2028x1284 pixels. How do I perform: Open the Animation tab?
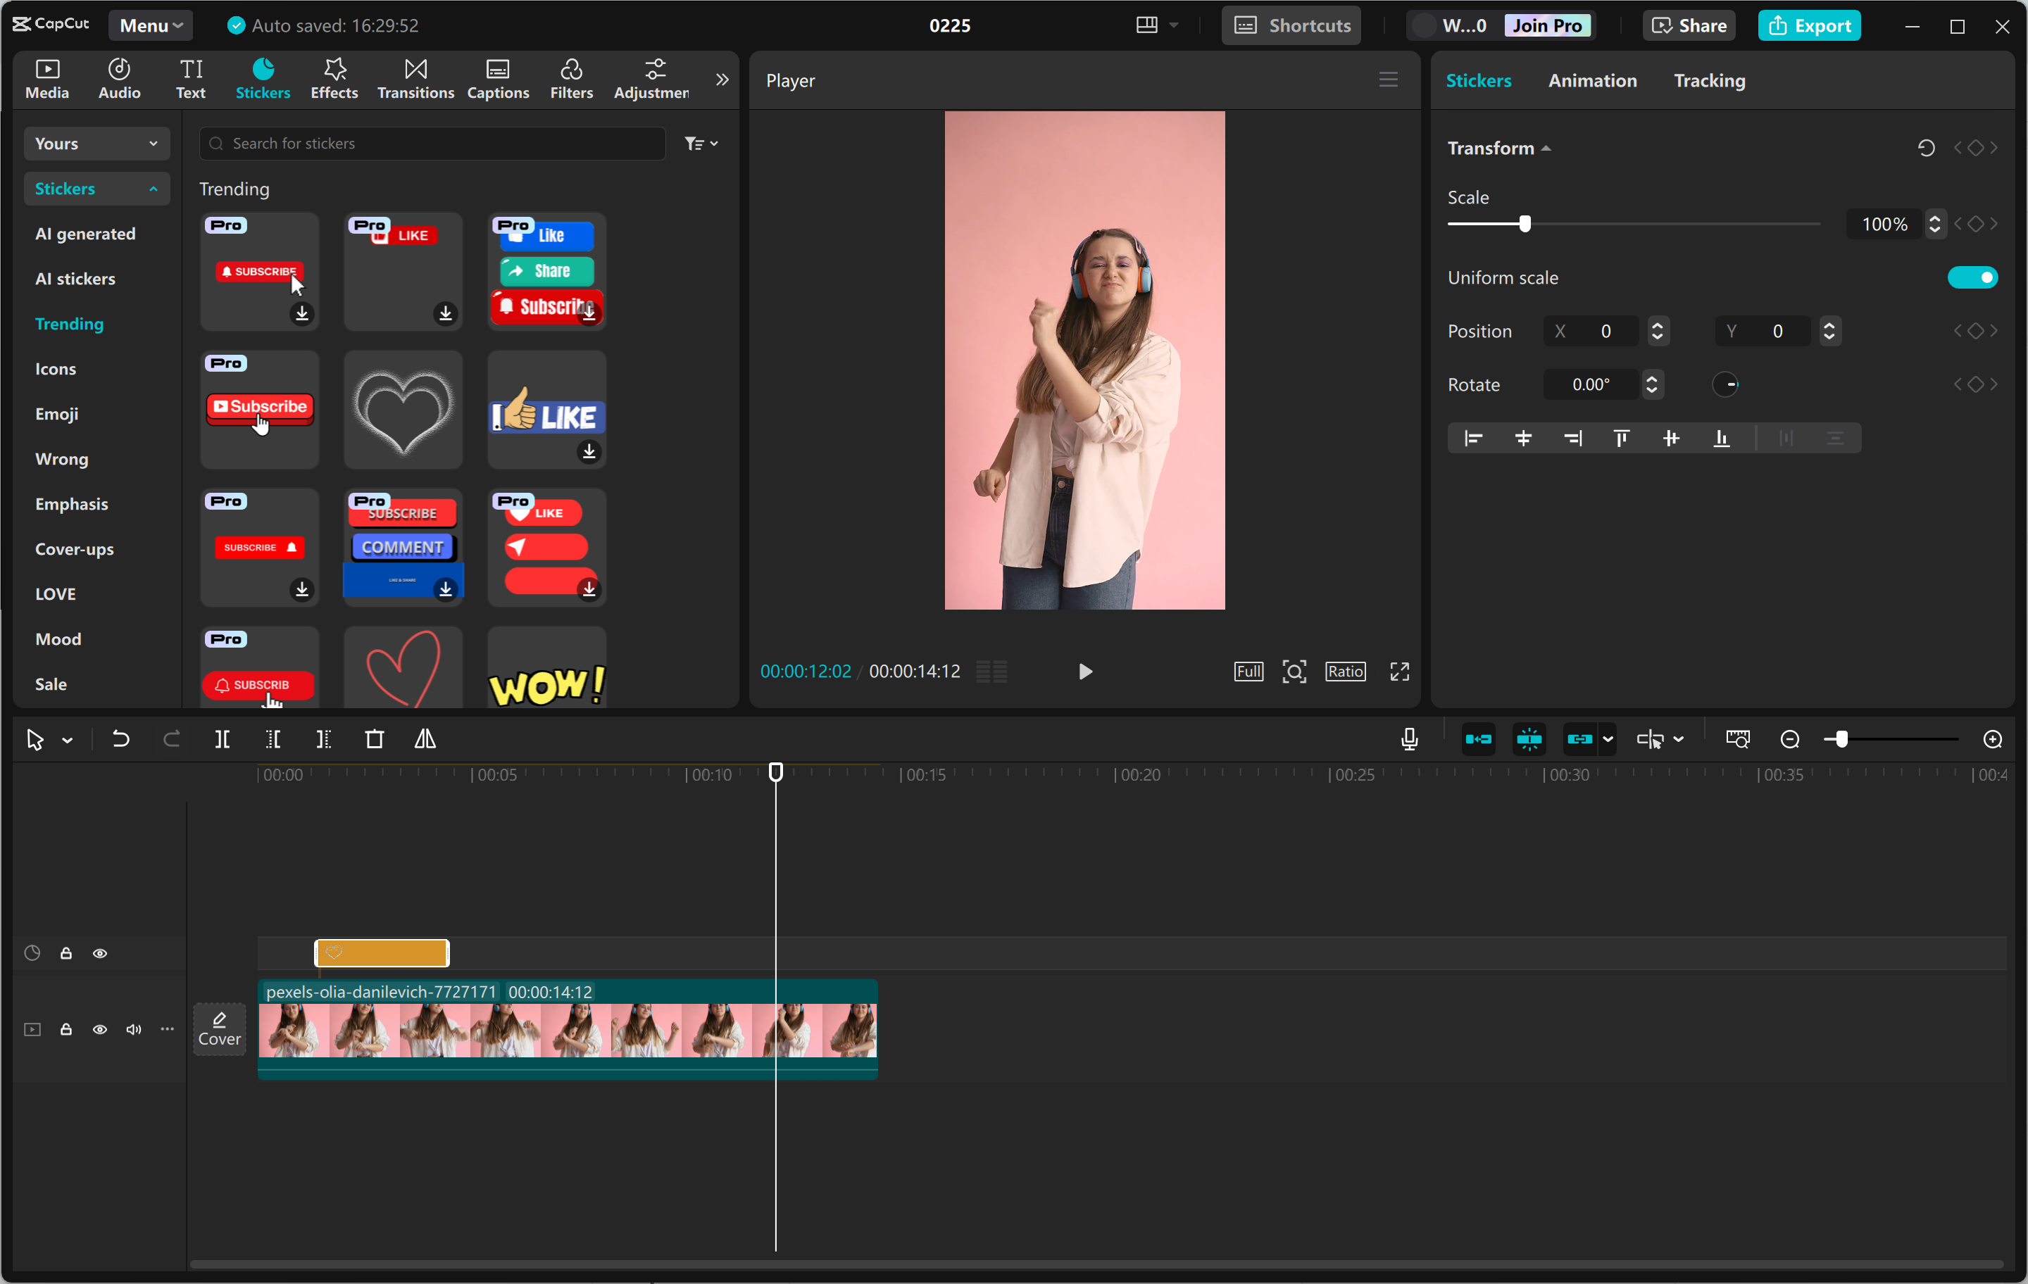[x=1591, y=81]
